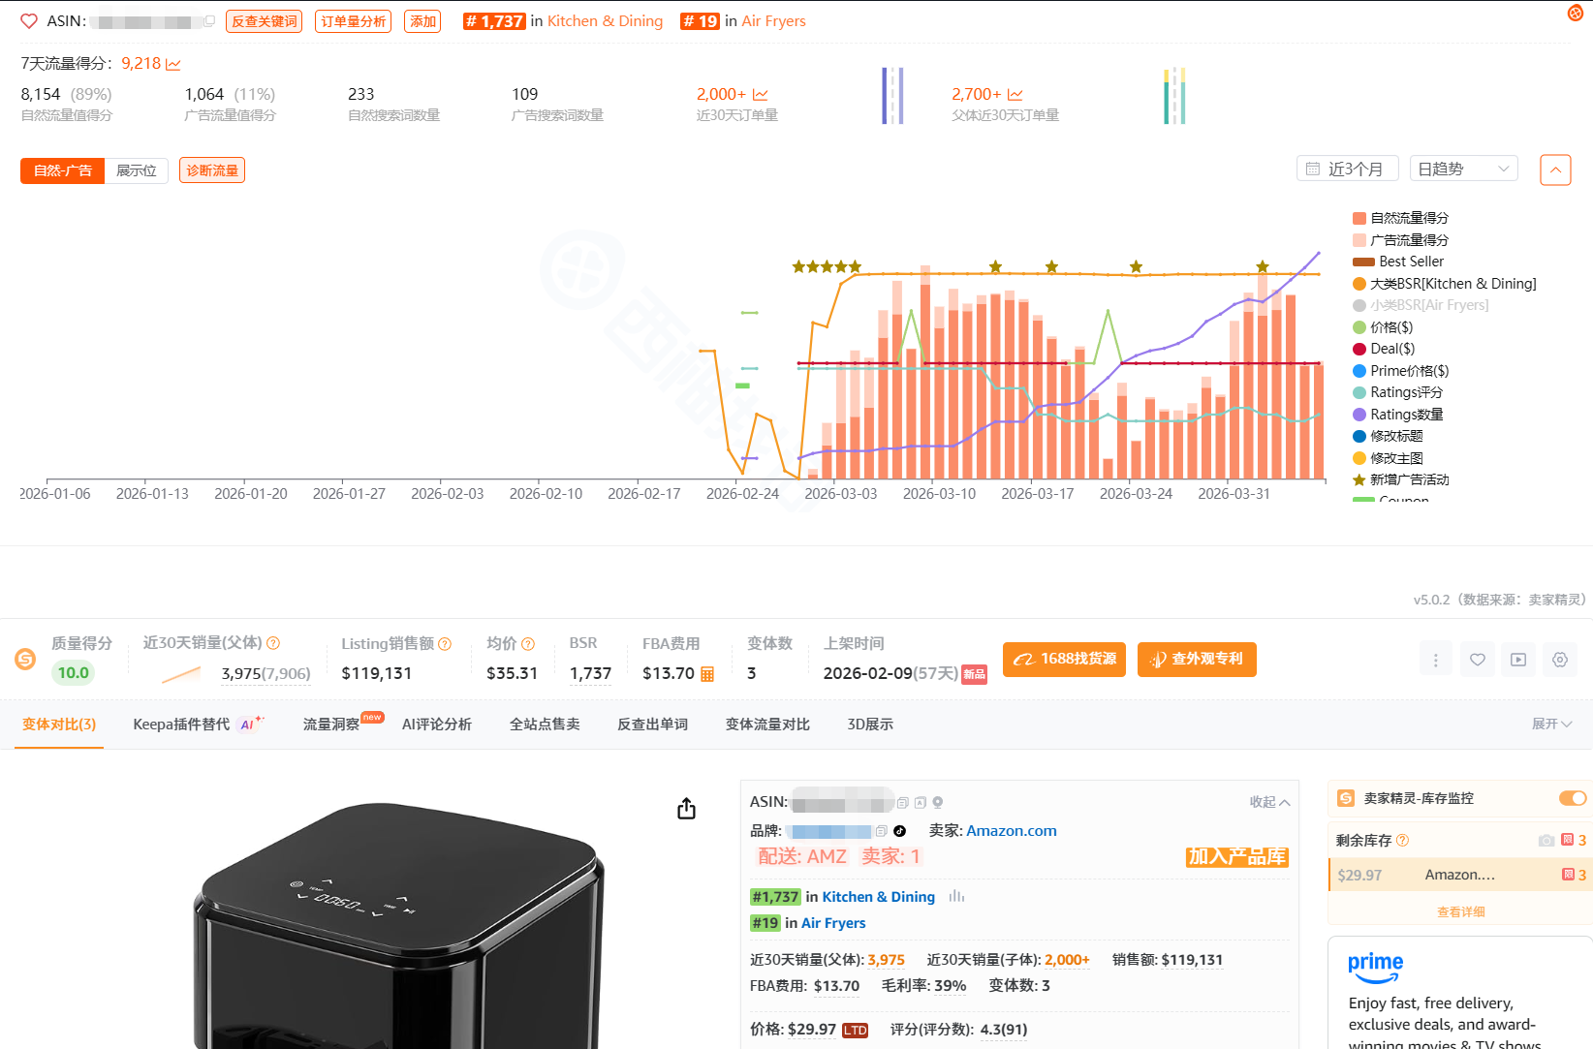Click the 1688找货源 button
1593x1049 pixels.
click(x=1064, y=660)
